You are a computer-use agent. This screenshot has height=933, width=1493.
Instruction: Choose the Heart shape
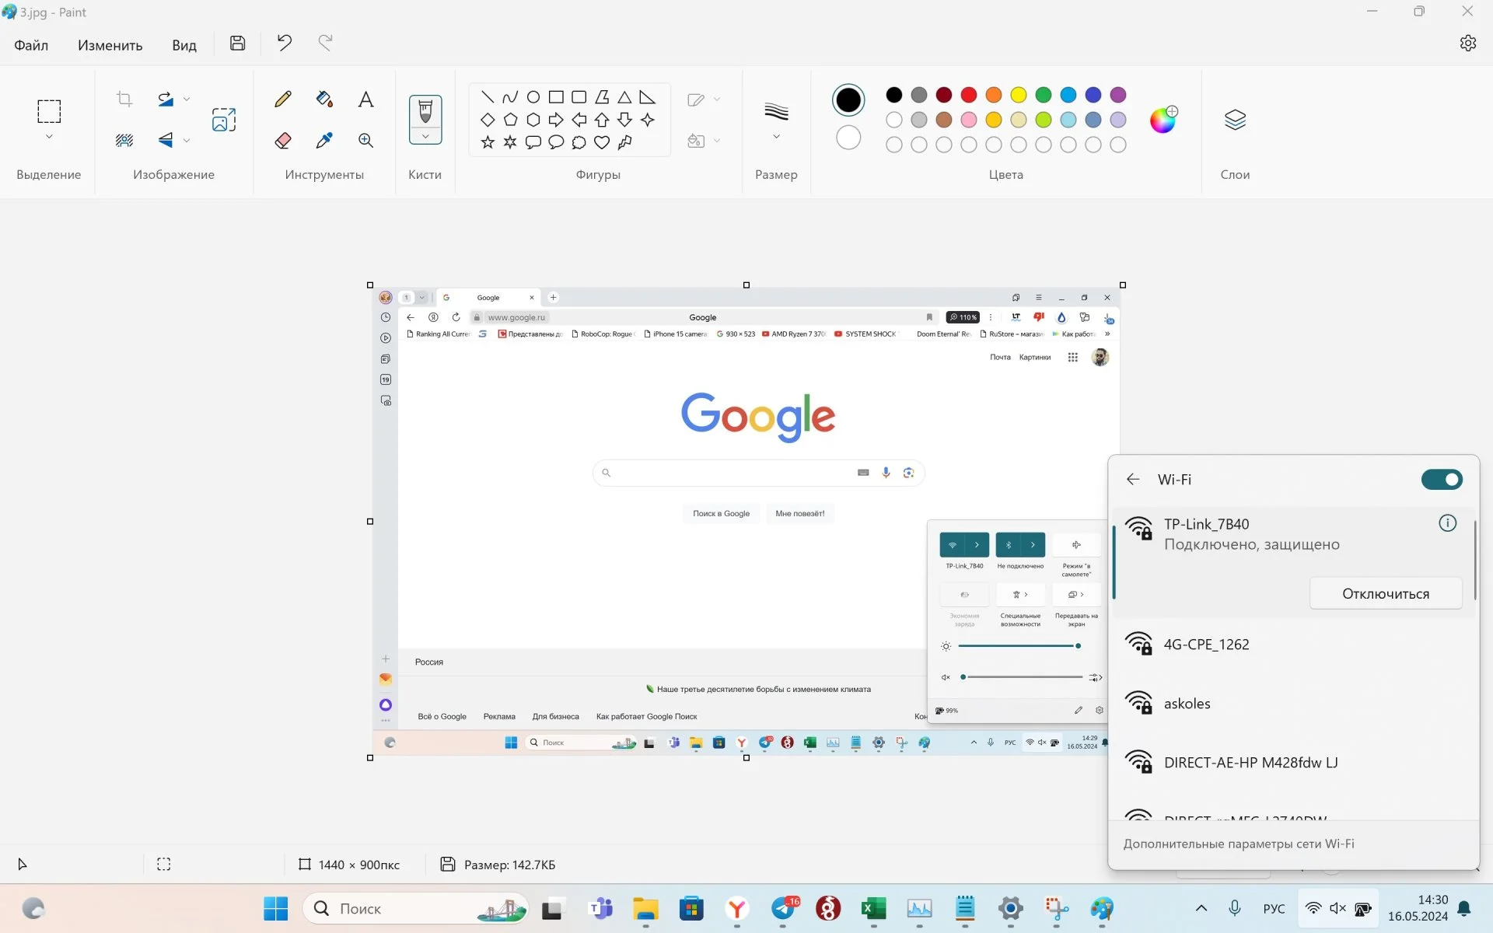pos(602,142)
